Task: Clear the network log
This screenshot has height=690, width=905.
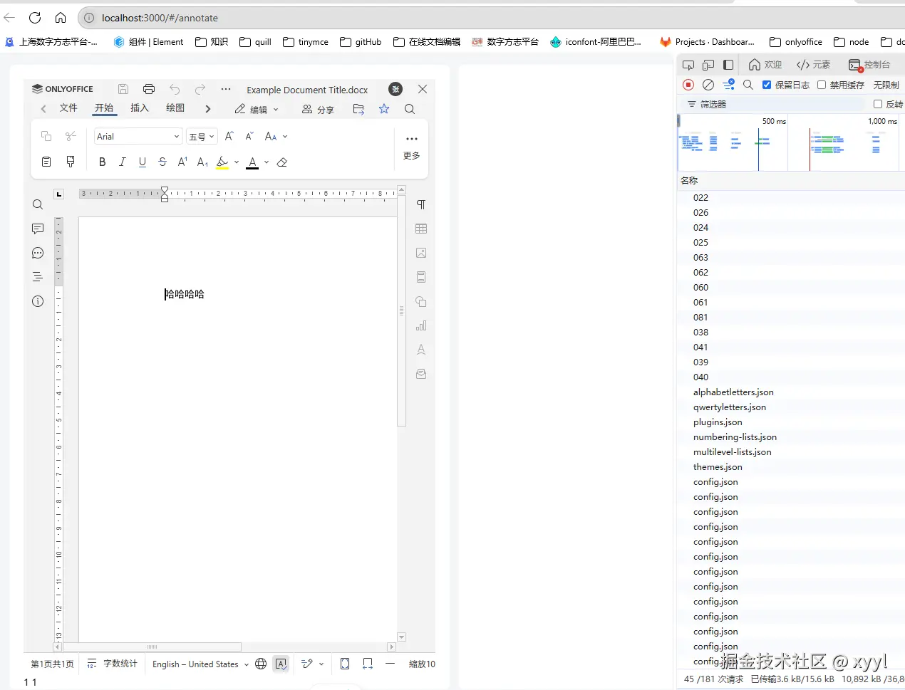Action: tap(708, 85)
